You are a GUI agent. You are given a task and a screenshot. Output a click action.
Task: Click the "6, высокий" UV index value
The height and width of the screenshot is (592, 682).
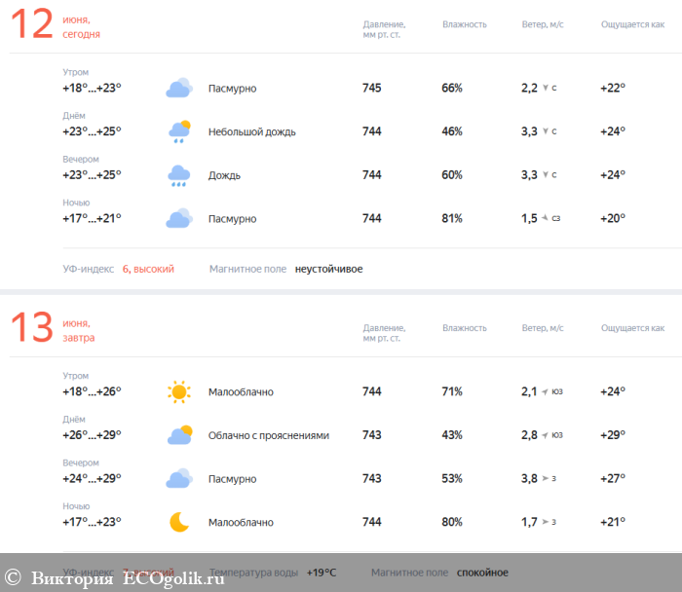(x=148, y=269)
